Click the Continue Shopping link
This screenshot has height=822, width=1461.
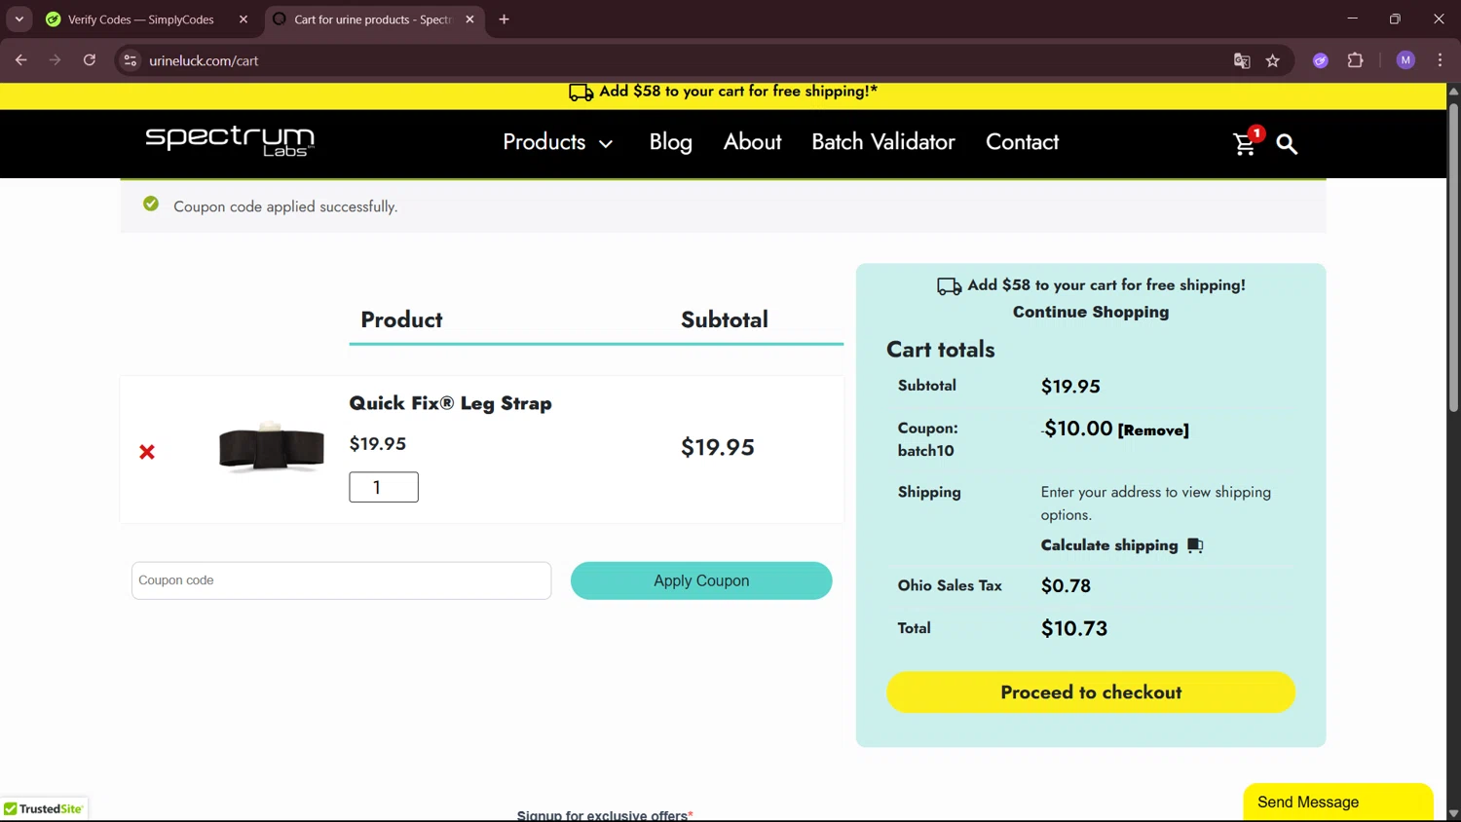tap(1091, 312)
